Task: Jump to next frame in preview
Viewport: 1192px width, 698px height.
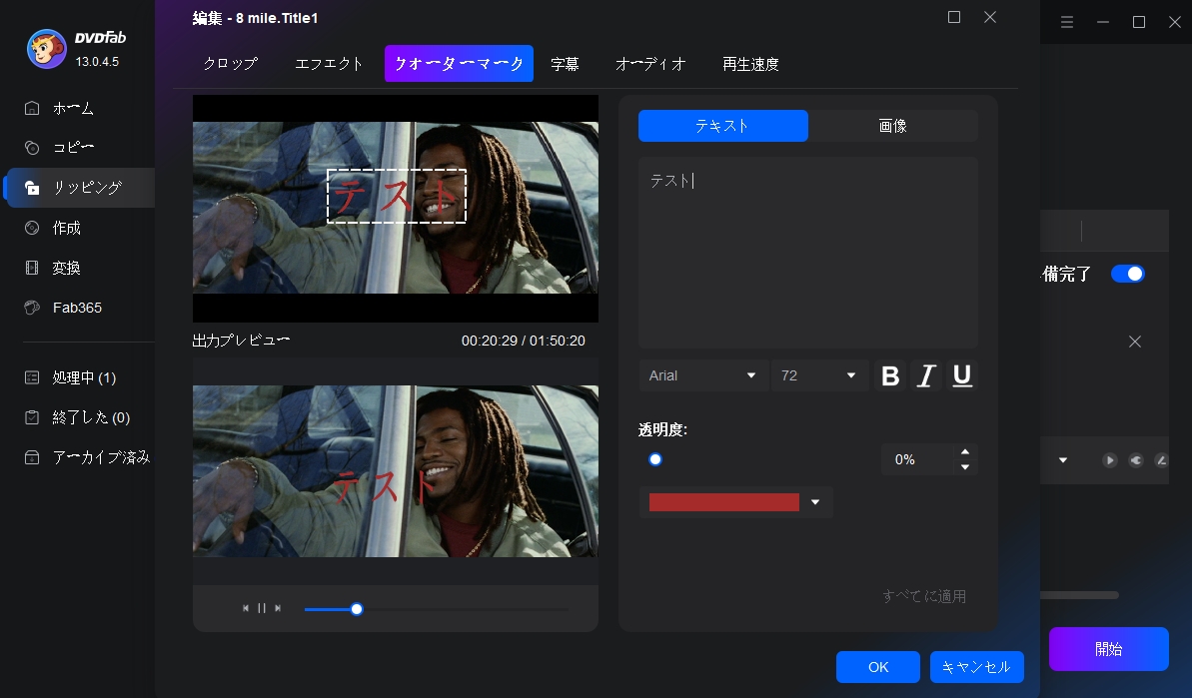Action: (x=278, y=608)
